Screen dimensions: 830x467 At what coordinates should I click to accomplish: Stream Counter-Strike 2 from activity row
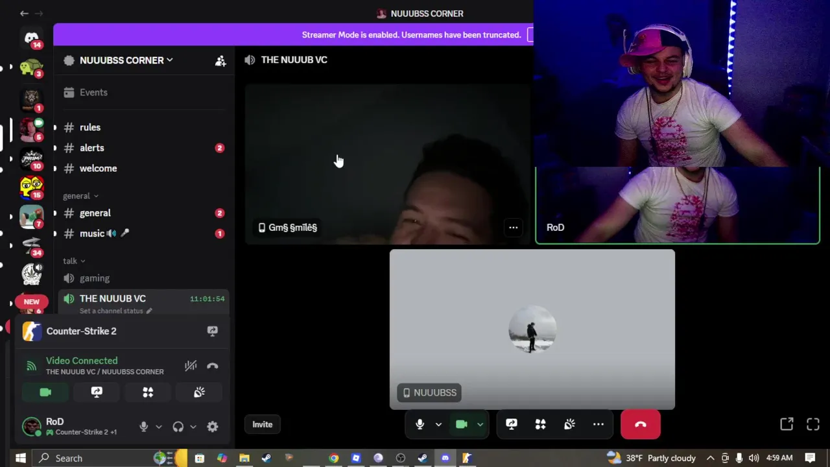point(212,331)
